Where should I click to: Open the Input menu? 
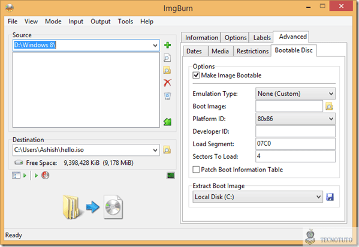[x=76, y=22]
